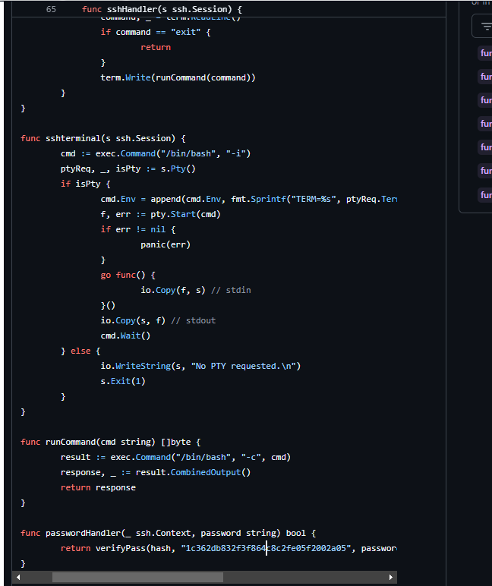Screen dimensions: 492x586
Task: Select the last func symbol in symbols list
Action: [485, 195]
